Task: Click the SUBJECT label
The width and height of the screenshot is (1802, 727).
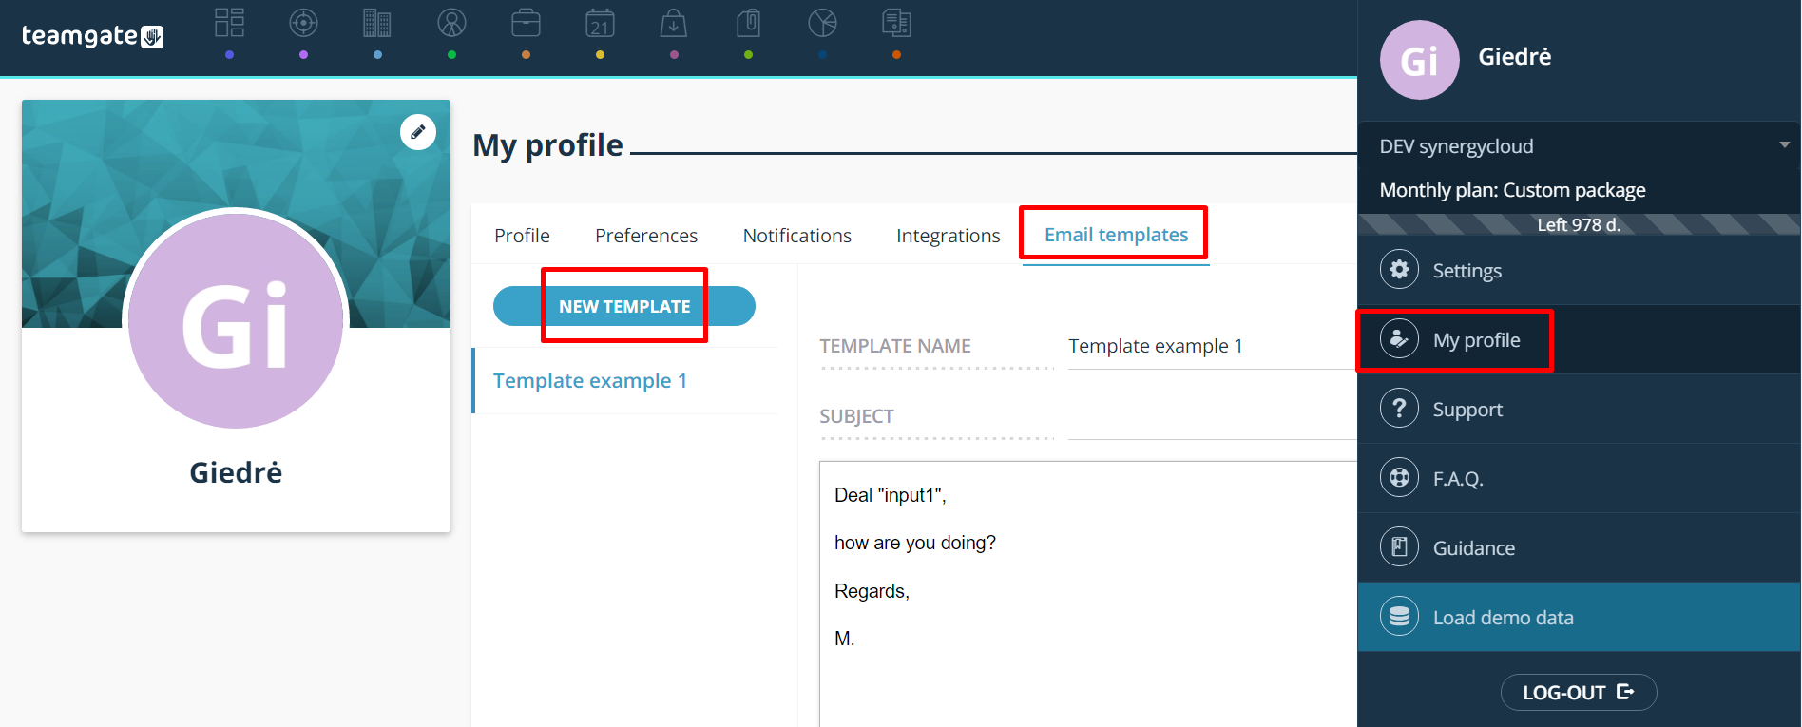Action: point(856,416)
